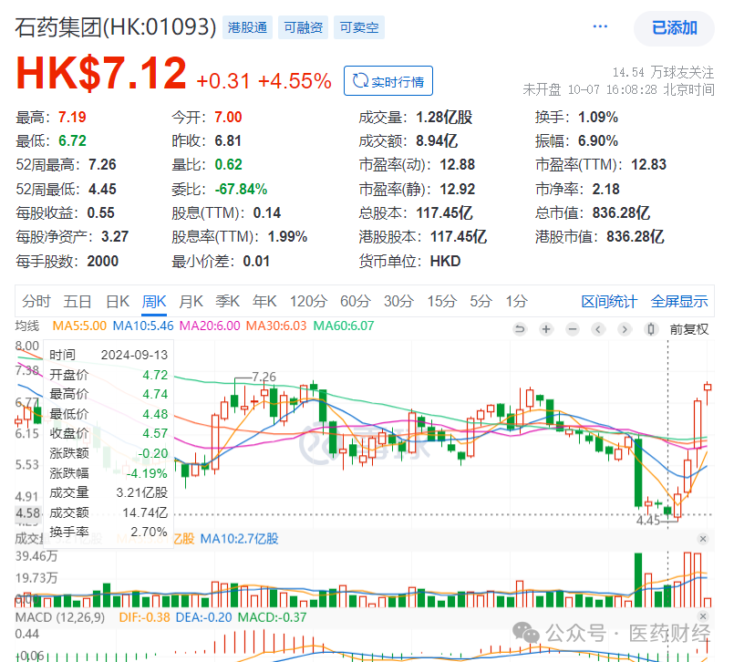Switch to the 分时 chart tab

[36, 301]
